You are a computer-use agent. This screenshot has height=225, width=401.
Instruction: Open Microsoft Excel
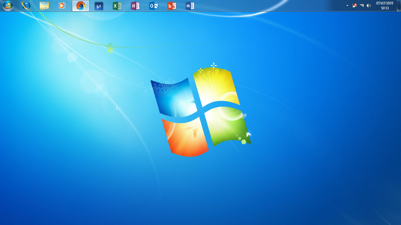point(117,6)
